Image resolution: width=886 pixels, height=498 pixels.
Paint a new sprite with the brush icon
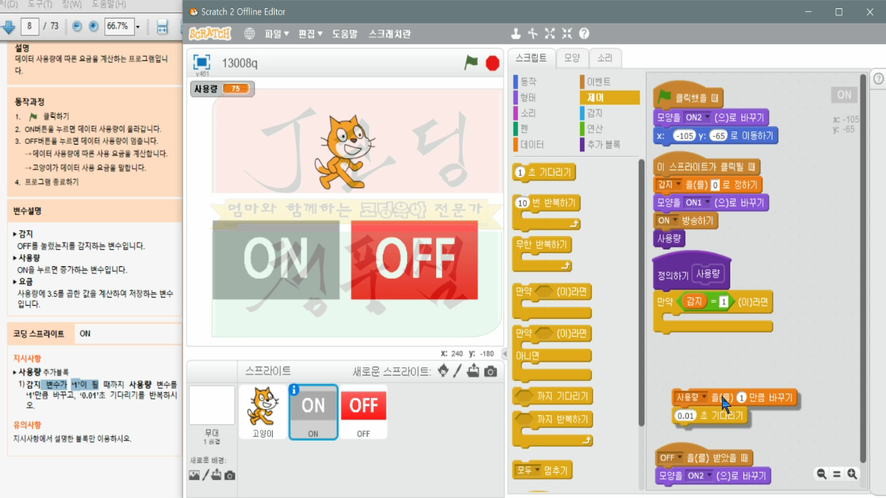coord(458,371)
